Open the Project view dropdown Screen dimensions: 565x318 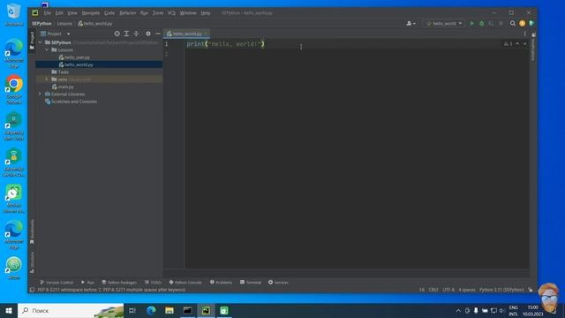[x=55, y=34]
